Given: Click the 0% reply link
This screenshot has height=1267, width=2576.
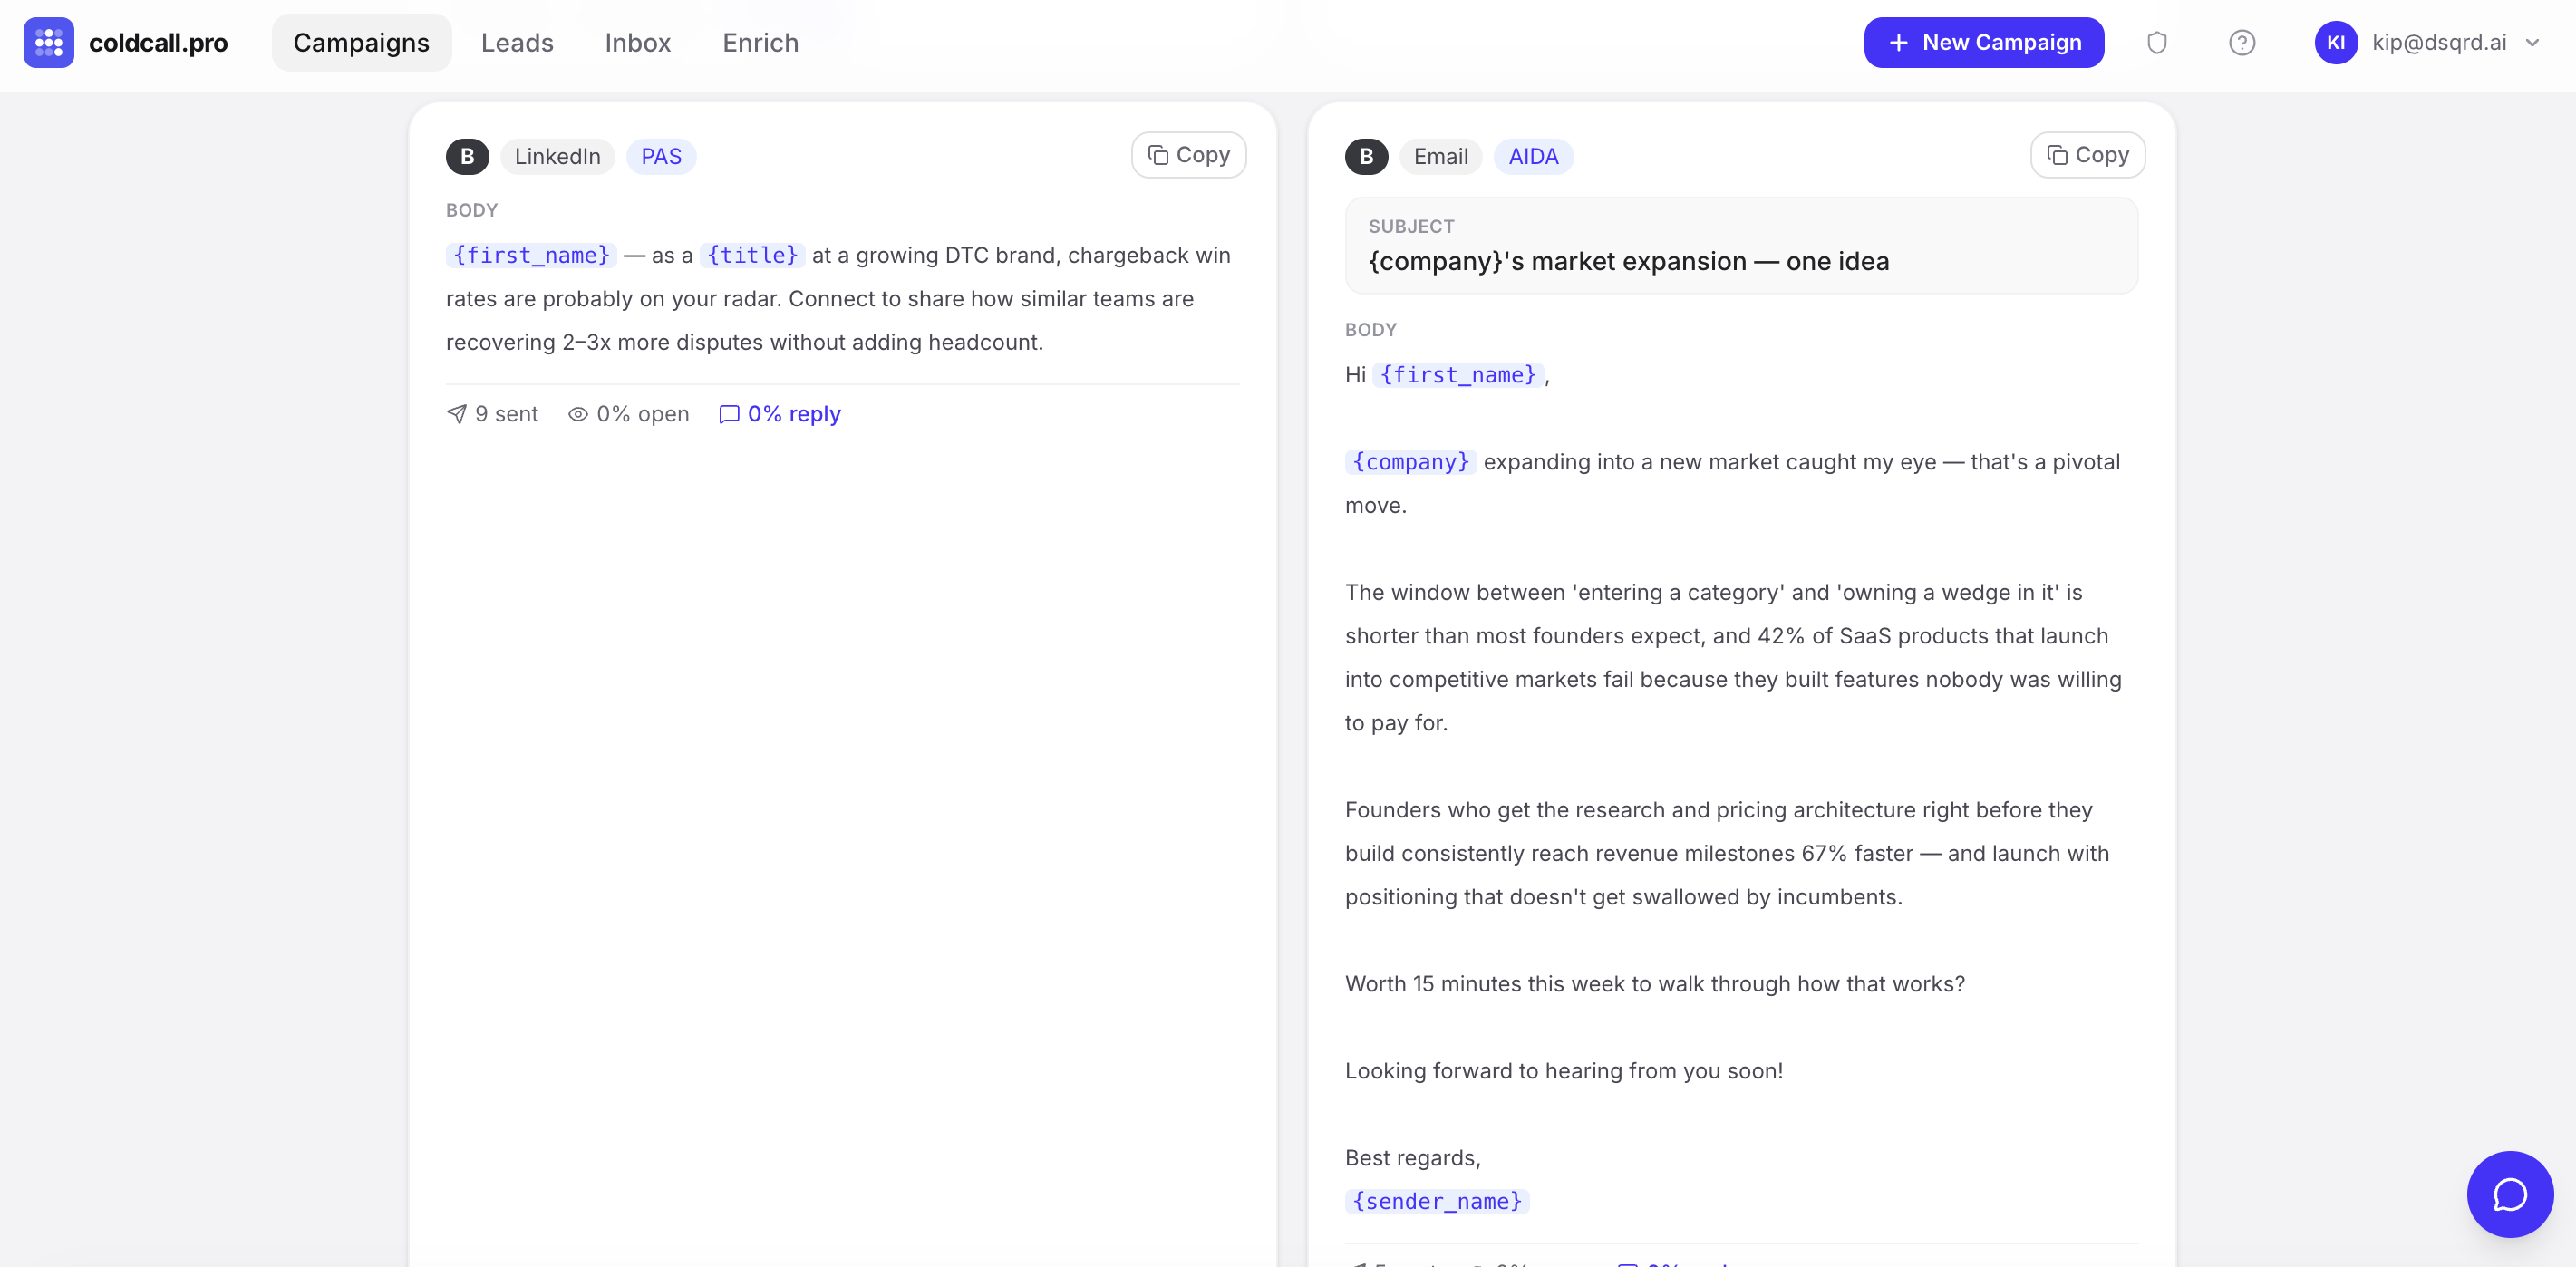Looking at the screenshot, I should click(x=780, y=414).
